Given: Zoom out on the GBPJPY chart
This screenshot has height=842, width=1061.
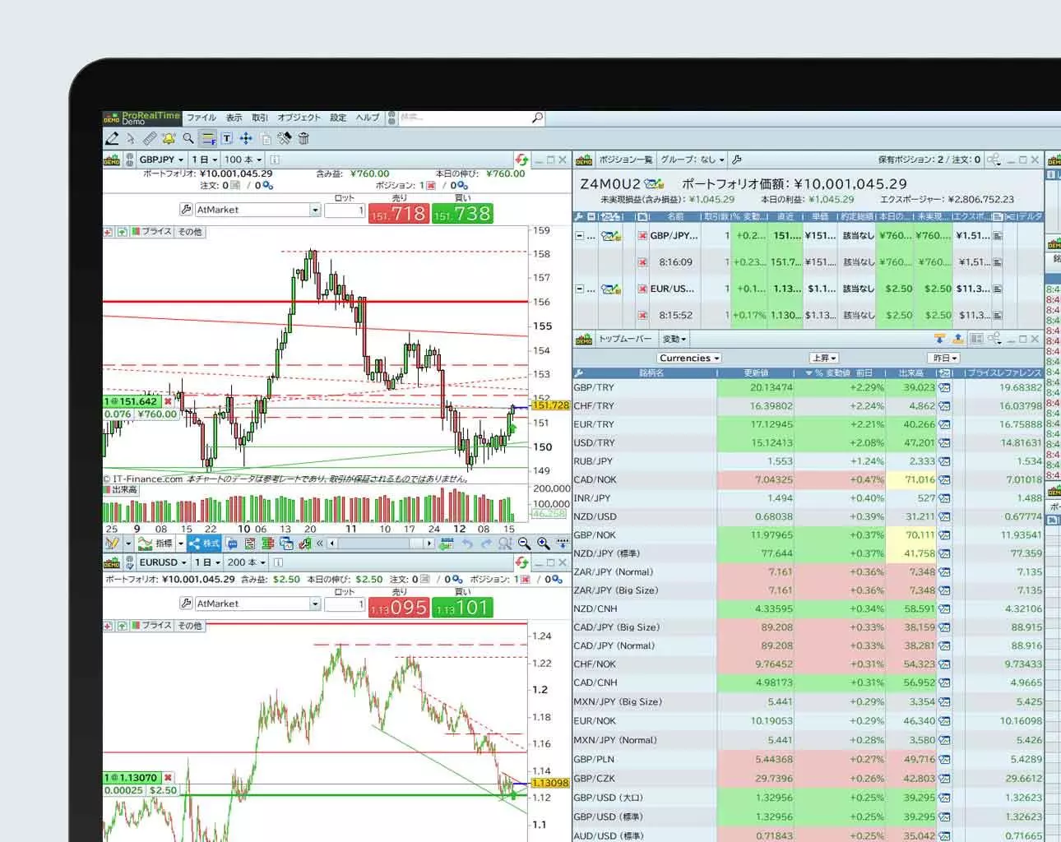Looking at the screenshot, I should [x=524, y=544].
